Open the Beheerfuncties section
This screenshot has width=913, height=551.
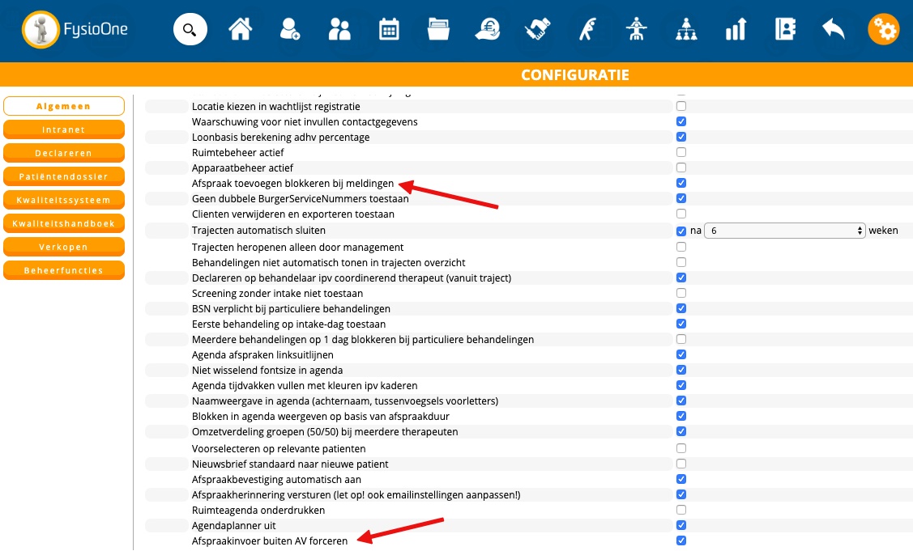click(x=64, y=270)
